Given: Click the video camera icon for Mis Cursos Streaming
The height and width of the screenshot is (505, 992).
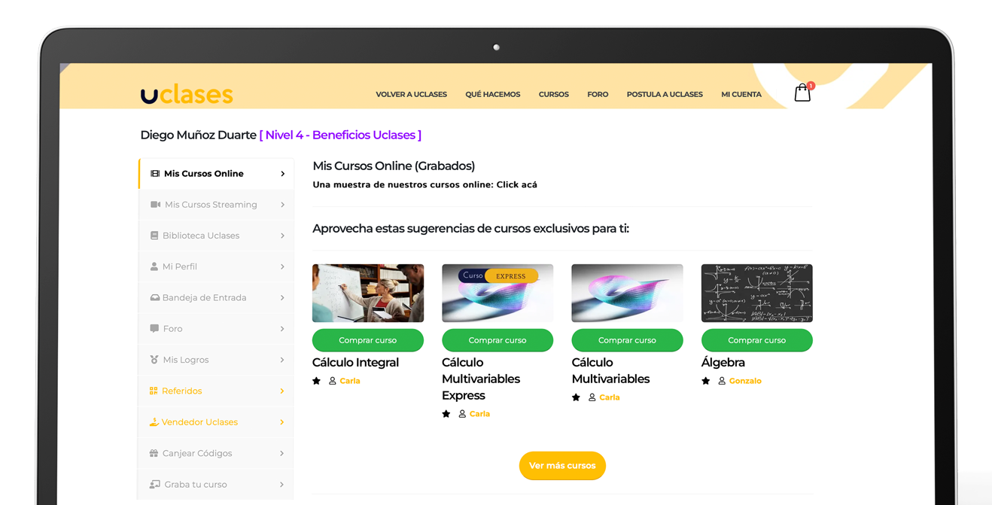Looking at the screenshot, I should 155,205.
